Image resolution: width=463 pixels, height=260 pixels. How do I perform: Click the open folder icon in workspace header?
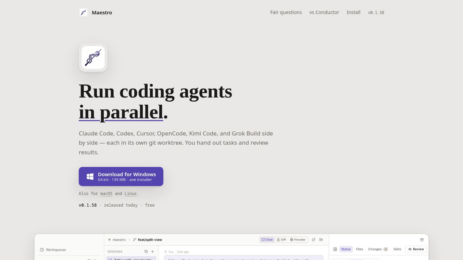(321, 240)
